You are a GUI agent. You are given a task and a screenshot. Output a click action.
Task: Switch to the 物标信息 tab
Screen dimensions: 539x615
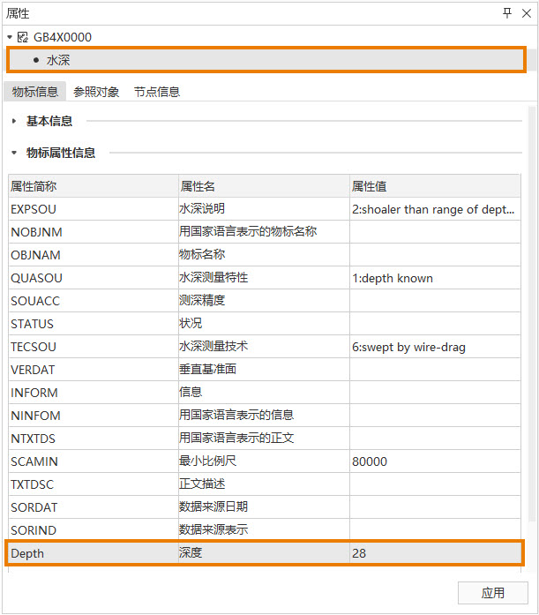tap(35, 92)
